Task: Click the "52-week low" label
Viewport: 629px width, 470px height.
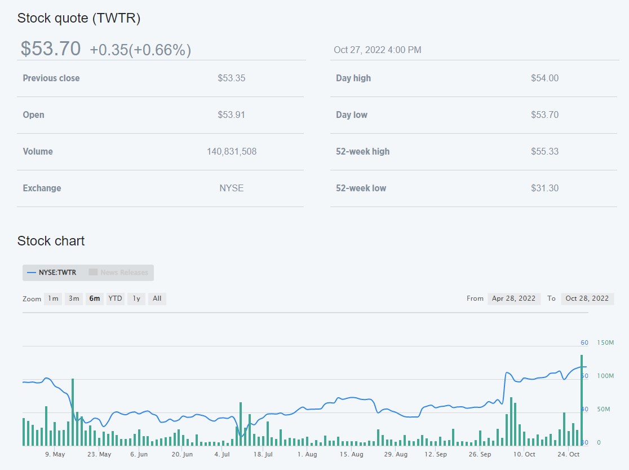Action: pos(361,188)
